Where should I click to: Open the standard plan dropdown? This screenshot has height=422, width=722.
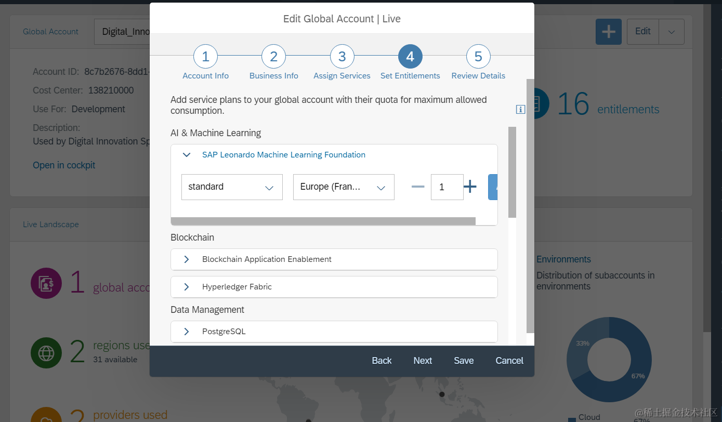(232, 187)
